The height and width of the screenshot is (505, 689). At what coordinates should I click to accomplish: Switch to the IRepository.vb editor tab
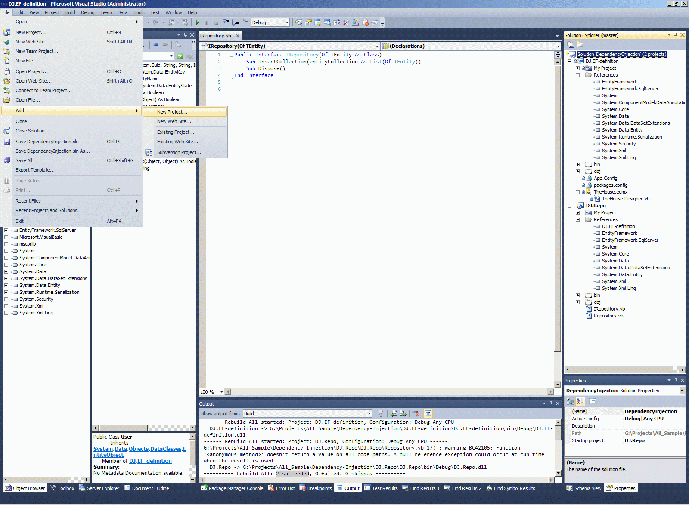[215, 36]
